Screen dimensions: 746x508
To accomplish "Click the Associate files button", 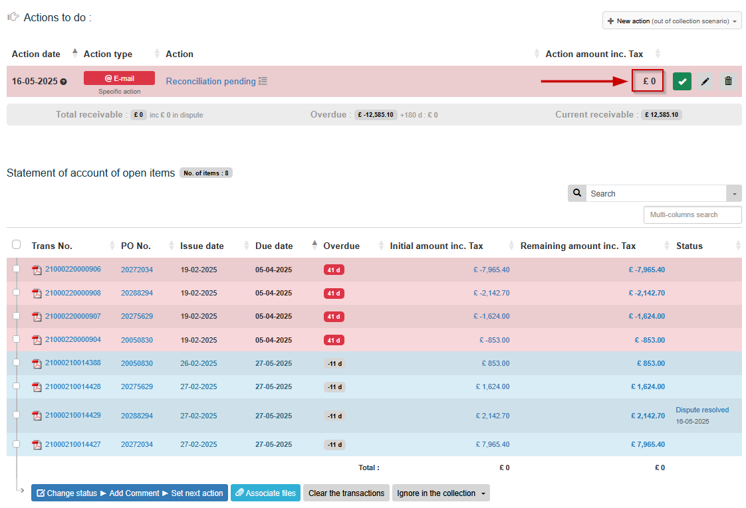I will click(x=265, y=493).
